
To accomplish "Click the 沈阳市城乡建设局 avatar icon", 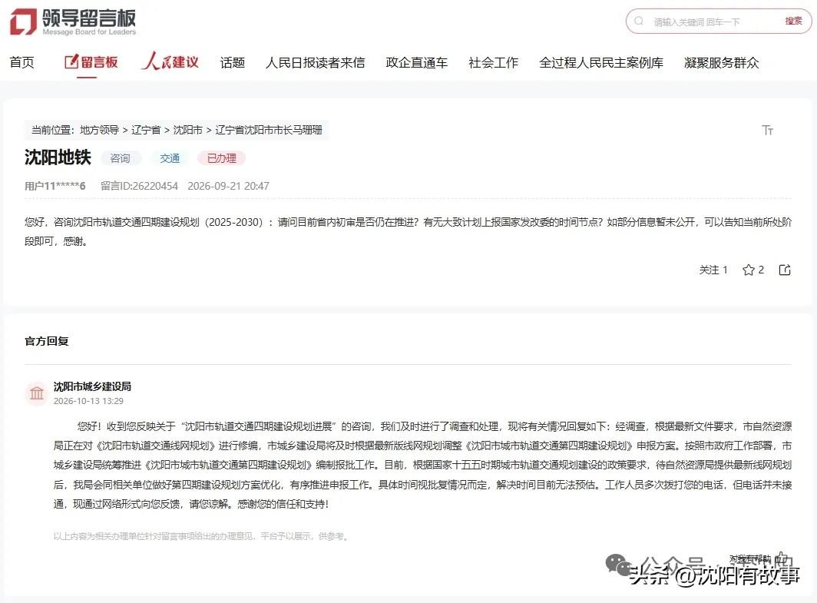I will coord(37,393).
